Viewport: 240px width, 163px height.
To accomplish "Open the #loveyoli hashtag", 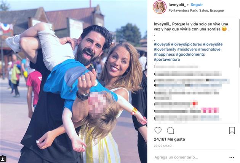I will click(x=162, y=44).
